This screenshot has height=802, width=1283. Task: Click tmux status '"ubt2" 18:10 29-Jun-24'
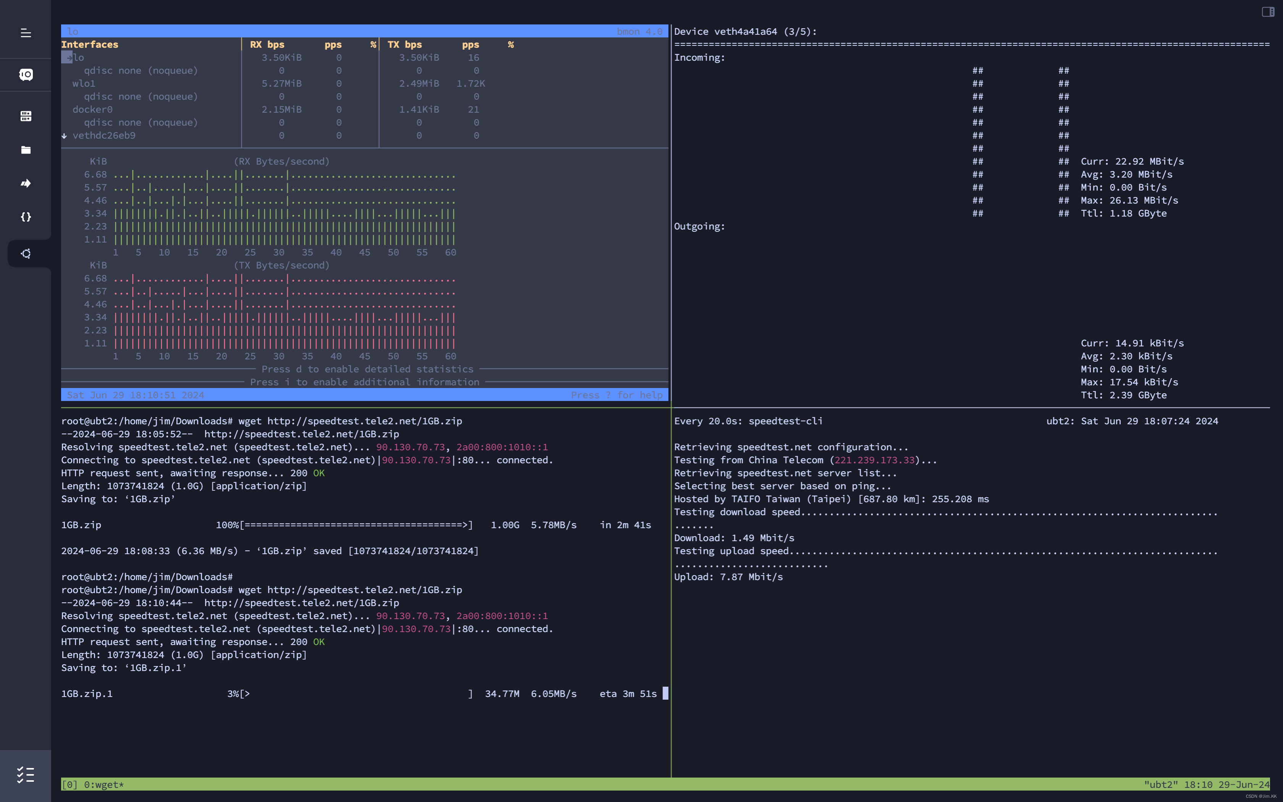(x=1207, y=784)
